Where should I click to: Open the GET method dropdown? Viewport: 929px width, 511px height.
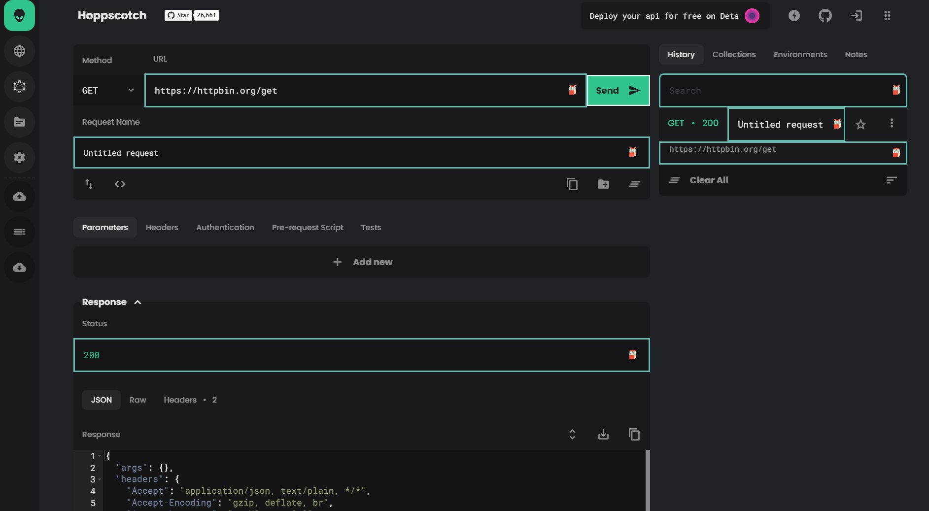pyautogui.click(x=108, y=90)
